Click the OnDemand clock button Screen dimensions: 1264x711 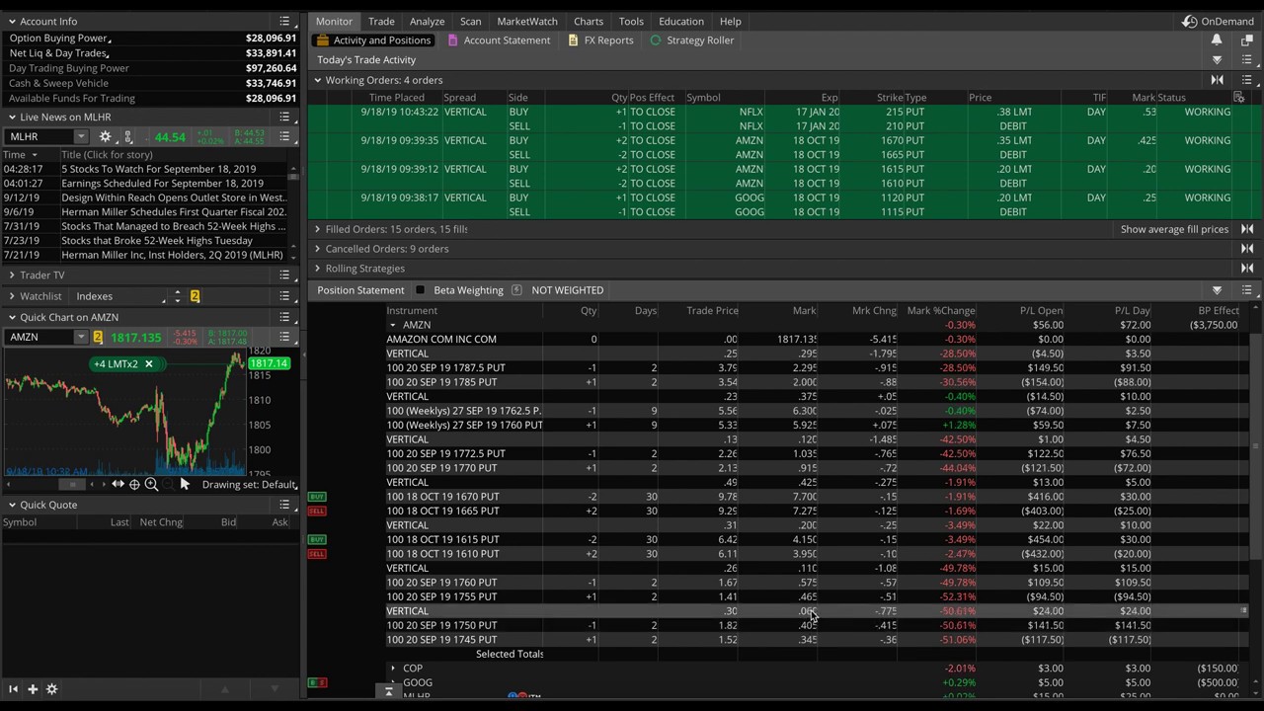point(1219,21)
